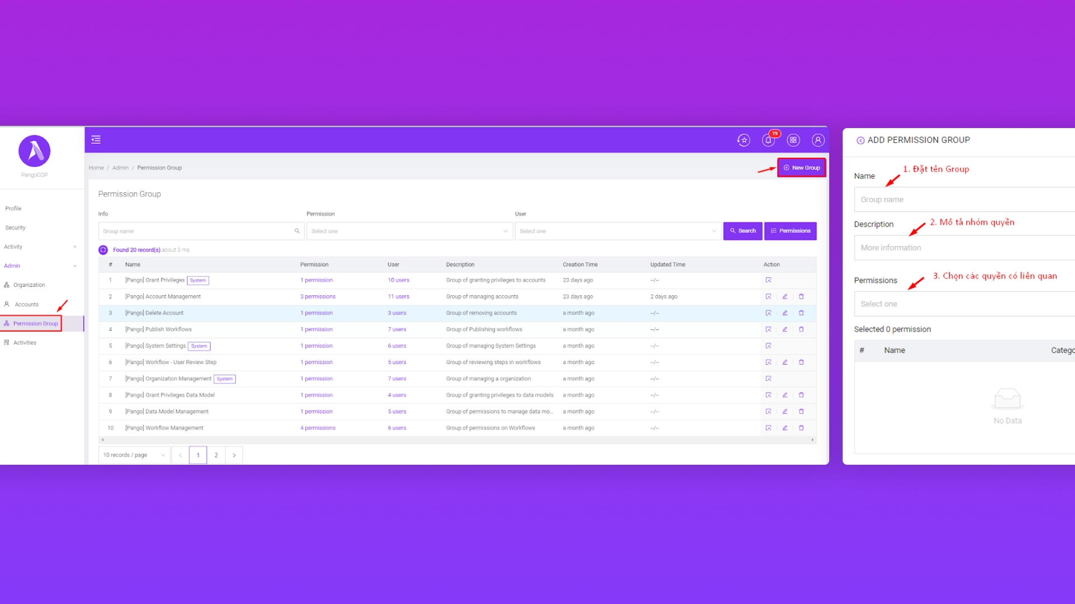Edit the [Pango] Delete Account group
This screenshot has height=604, width=1075.
pyautogui.click(x=785, y=313)
